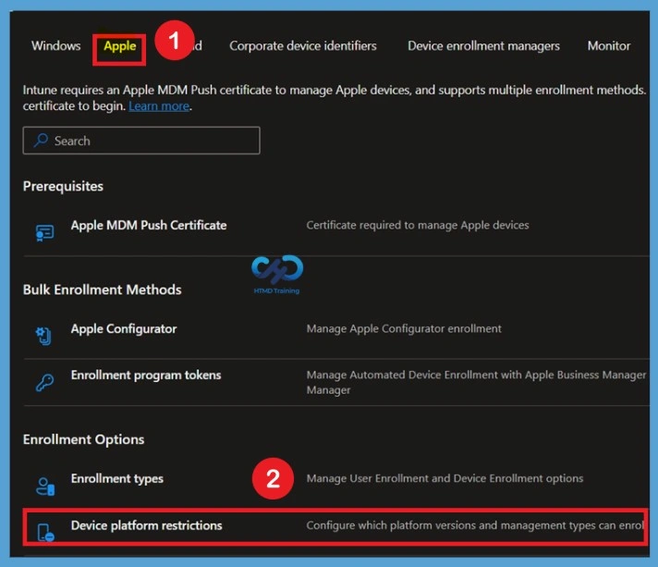
Task: Select the Apple tab
Action: pyautogui.click(x=119, y=45)
